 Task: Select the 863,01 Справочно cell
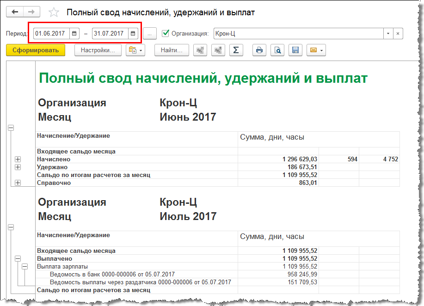[x=278, y=183]
